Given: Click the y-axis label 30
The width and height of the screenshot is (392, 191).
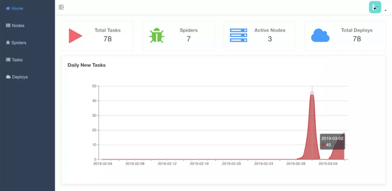Looking at the screenshot, I should click(x=94, y=116).
